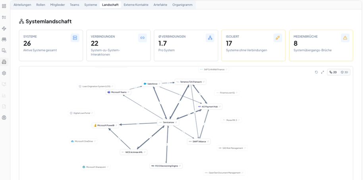Click the Medienbrüche warning triangle icon
This screenshot has height=180, width=363.
click(x=345, y=38)
